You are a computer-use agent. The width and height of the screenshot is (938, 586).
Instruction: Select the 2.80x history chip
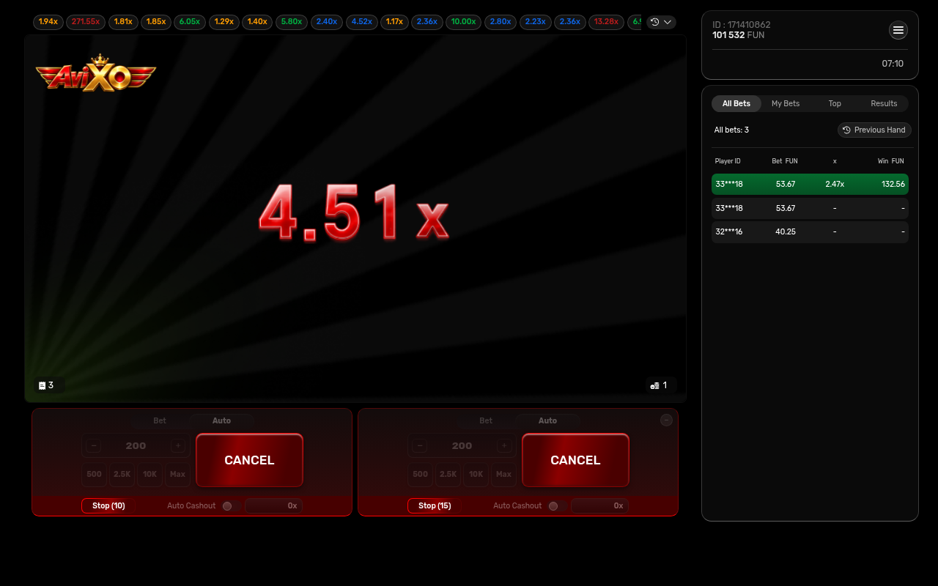tap(501, 22)
